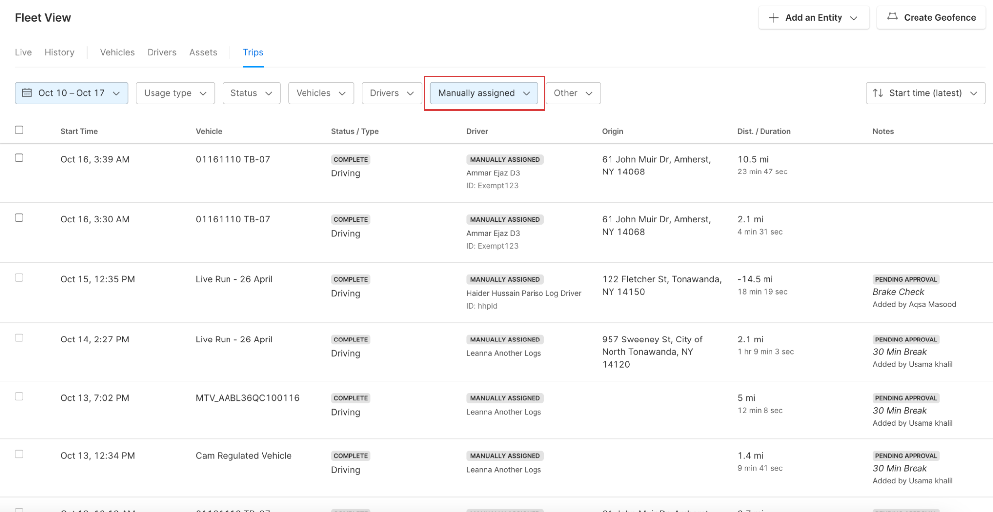Click the Notes column header
This screenshot has width=993, height=512.
click(x=883, y=131)
